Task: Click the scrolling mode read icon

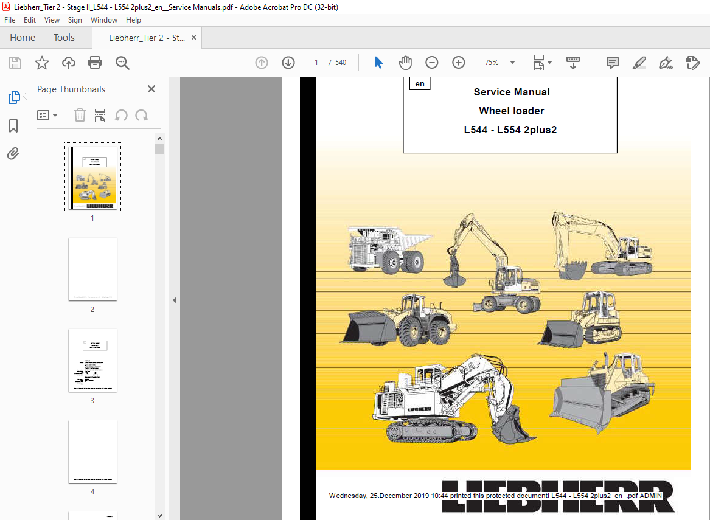Action: coord(573,63)
